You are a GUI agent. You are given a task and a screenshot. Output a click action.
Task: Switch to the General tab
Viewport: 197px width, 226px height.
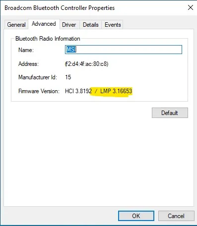(x=16, y=25)
